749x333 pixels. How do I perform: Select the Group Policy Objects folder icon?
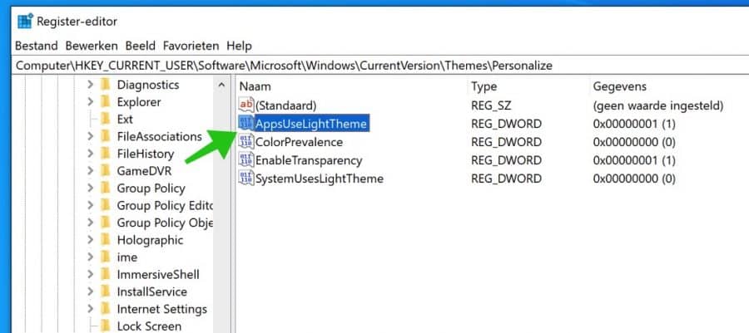(x=106, y=223)
